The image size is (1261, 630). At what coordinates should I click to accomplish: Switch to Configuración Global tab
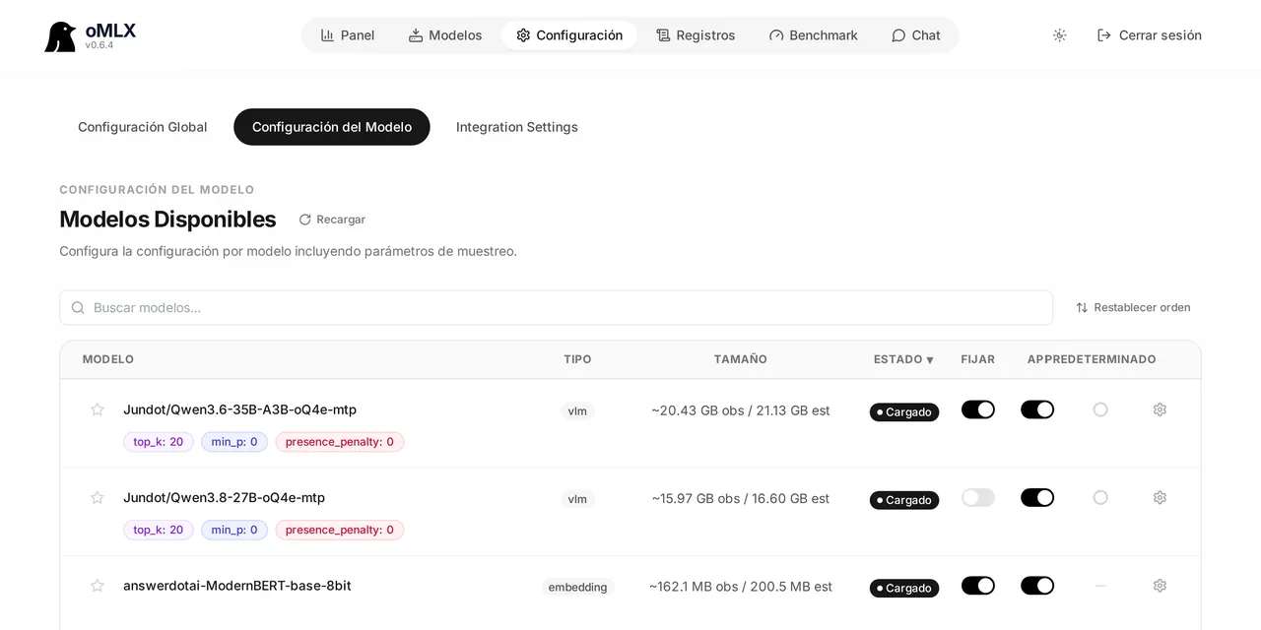click(143, 127)
